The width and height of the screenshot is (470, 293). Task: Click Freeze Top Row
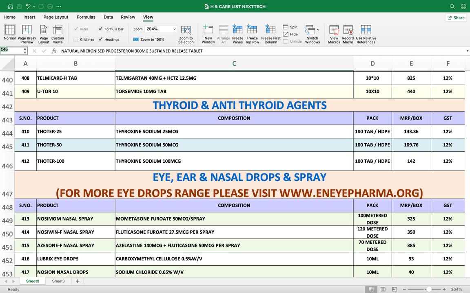point(252,34)
